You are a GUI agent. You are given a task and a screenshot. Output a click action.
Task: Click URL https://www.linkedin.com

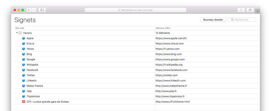tap(171, 80)
